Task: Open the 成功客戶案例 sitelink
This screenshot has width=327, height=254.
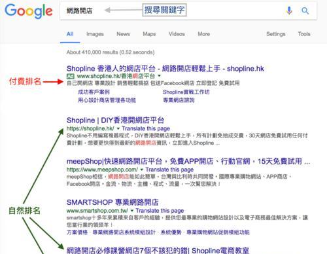Action: click(94, 92)
